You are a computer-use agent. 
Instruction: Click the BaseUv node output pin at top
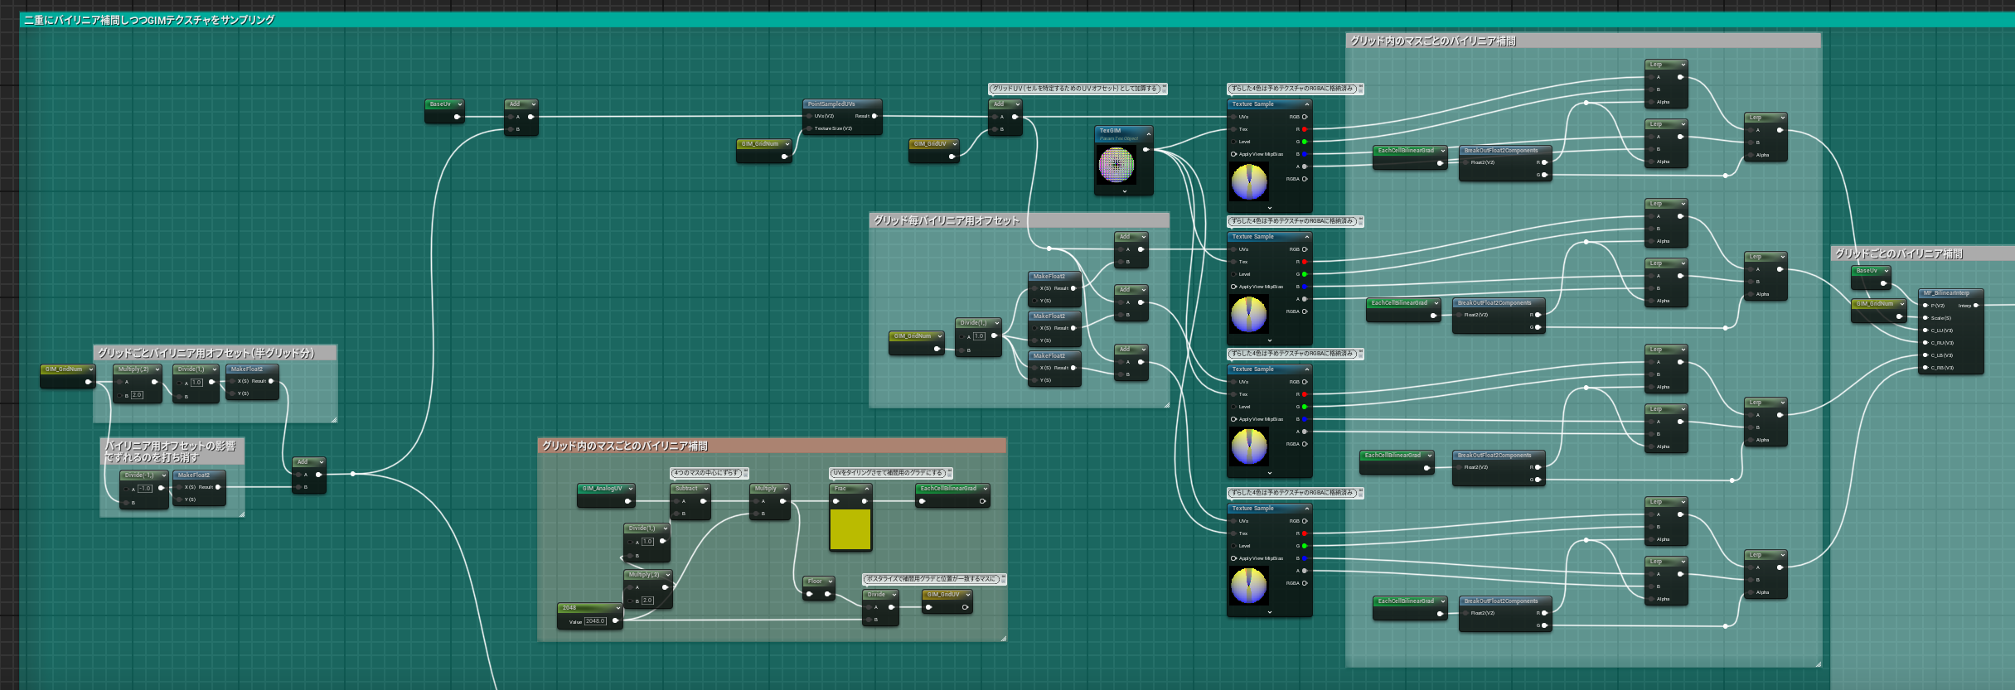[457, 117]
